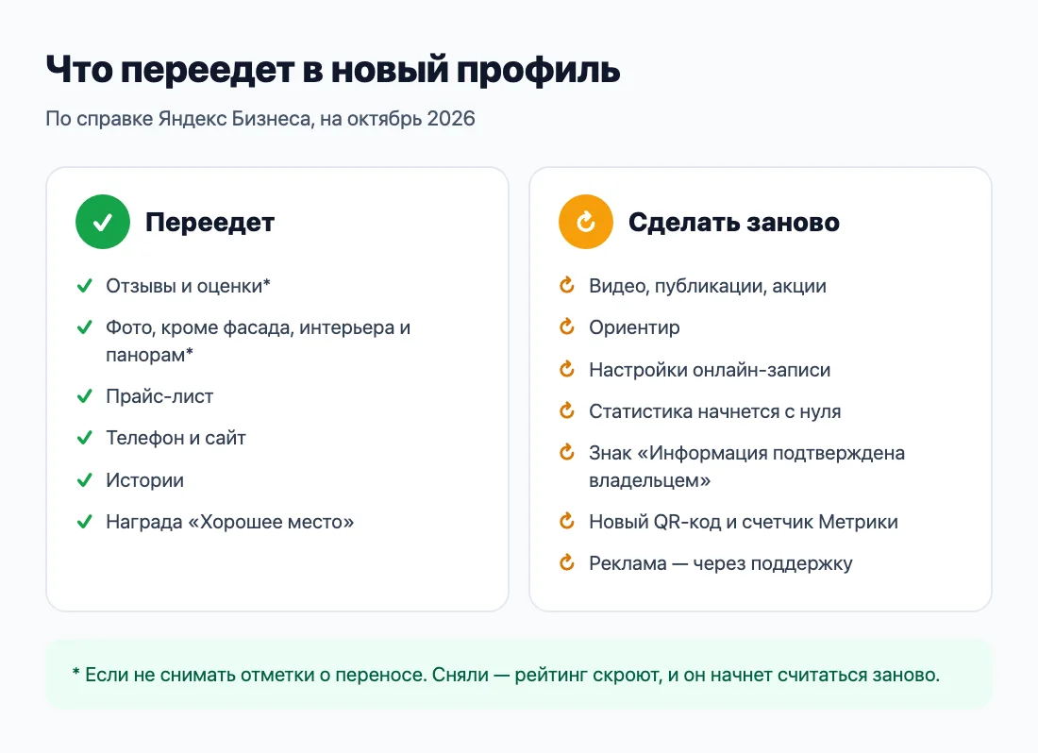Click the green circle checkmark icon beside Переедет

103,222
